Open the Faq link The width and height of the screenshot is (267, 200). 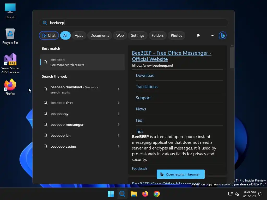[139, 120]
